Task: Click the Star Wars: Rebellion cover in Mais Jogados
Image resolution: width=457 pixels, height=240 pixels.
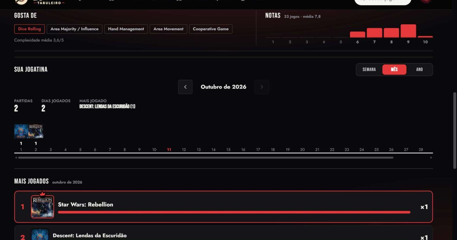Action: [42, 207]
